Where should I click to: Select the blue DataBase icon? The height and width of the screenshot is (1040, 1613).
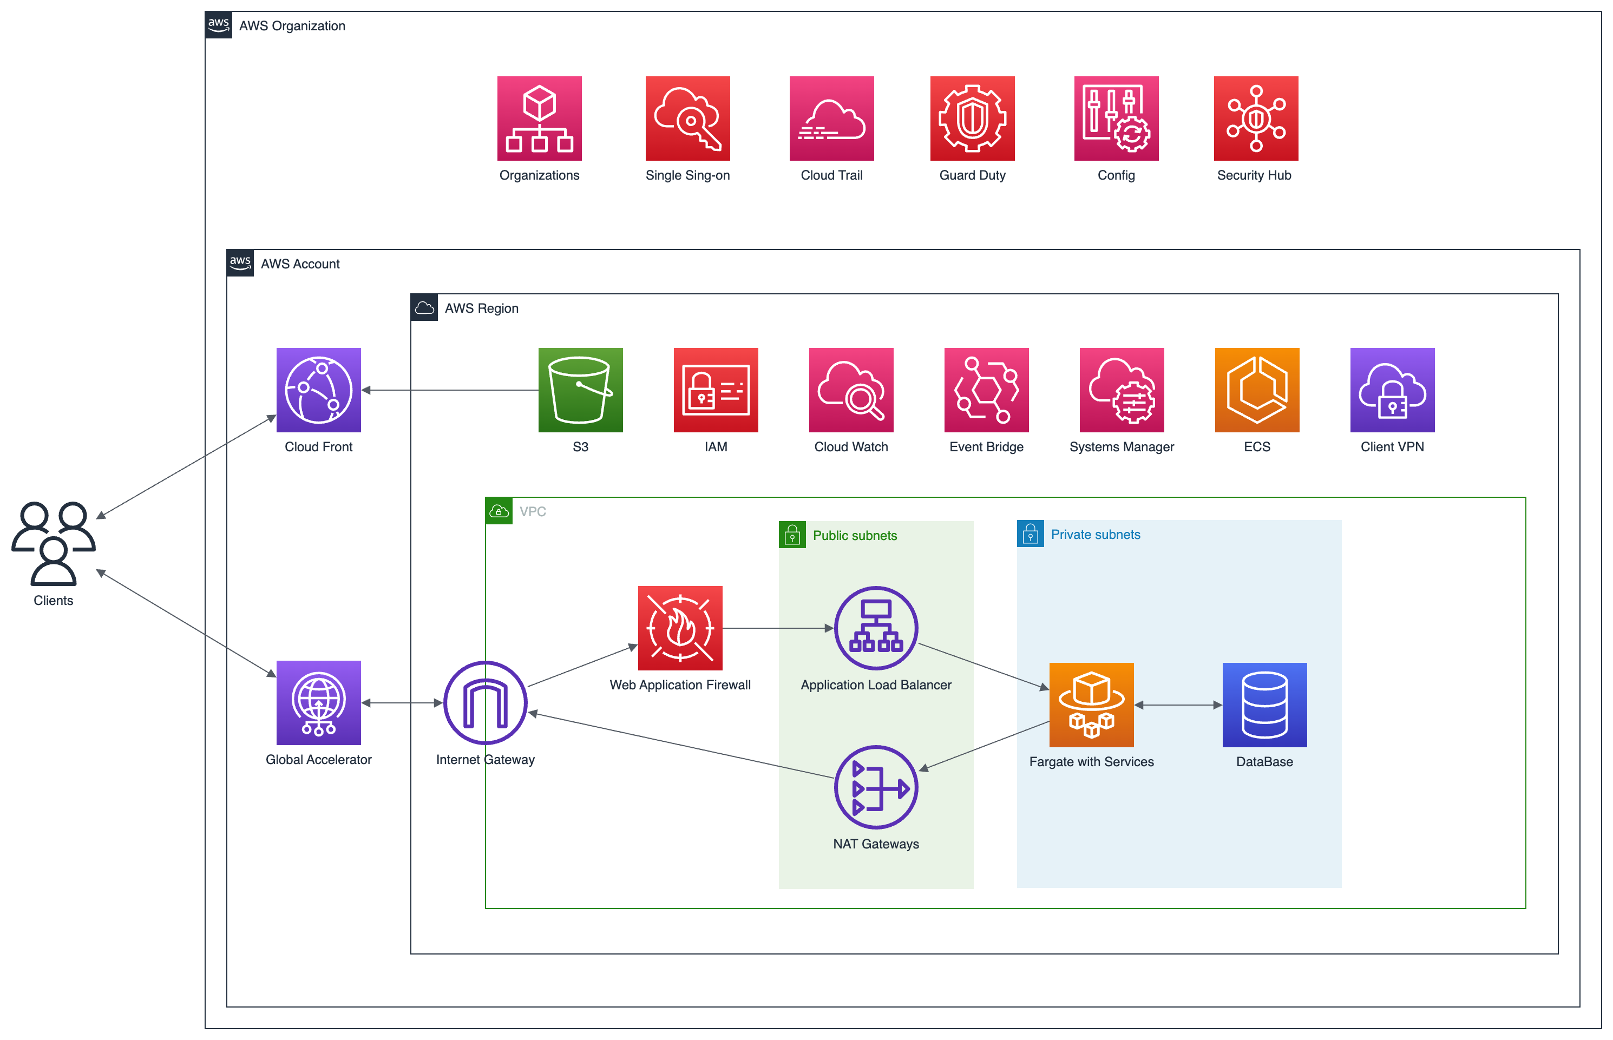(x=1264, y=705)
